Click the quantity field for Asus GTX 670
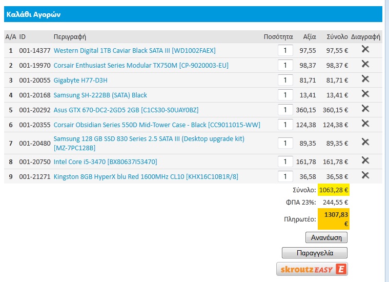 coord(285,110)
